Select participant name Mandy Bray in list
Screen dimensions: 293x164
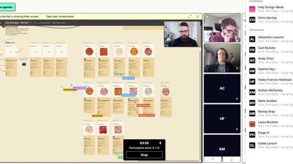[266, 112]
